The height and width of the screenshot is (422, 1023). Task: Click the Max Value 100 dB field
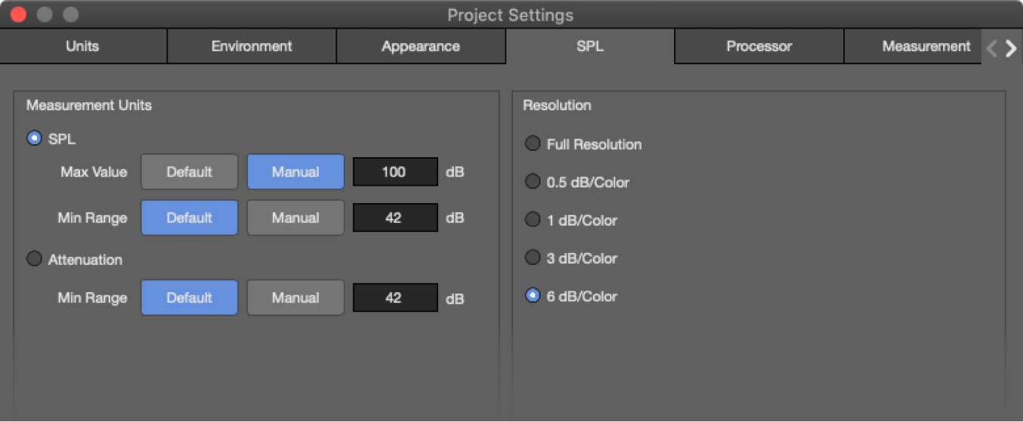point(395,172)
